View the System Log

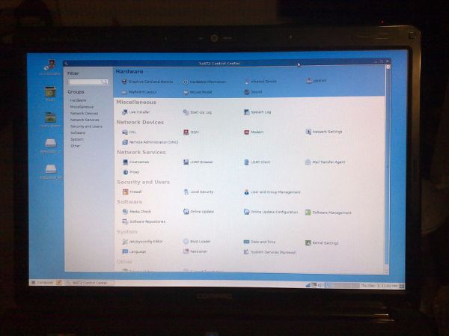pos(257,112)
